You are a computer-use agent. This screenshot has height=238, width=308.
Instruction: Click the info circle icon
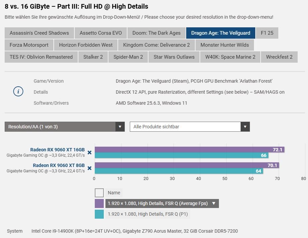[x=18, y=91]
